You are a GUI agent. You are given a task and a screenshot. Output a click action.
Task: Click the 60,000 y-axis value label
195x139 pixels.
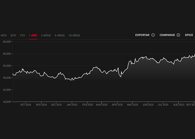(7, 54)
